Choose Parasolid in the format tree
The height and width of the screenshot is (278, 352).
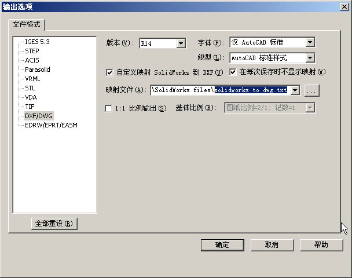click(x=38, y=69)
